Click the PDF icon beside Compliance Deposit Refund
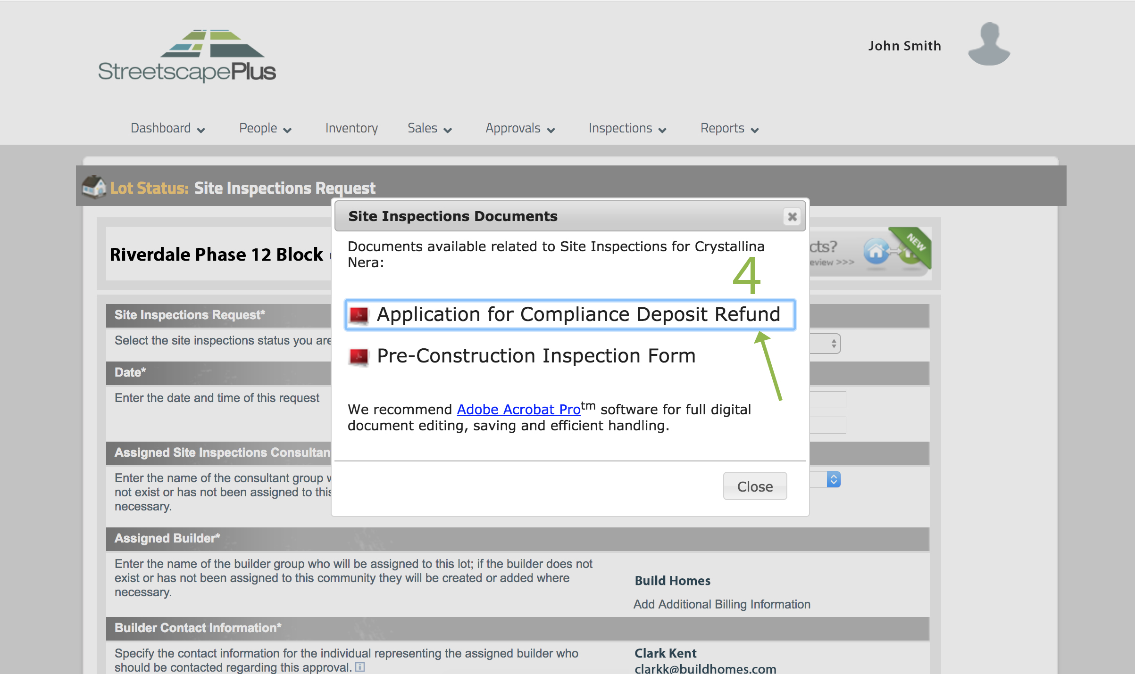The height and width of the screenshot is (674, 1135). (x=359, y=315)
